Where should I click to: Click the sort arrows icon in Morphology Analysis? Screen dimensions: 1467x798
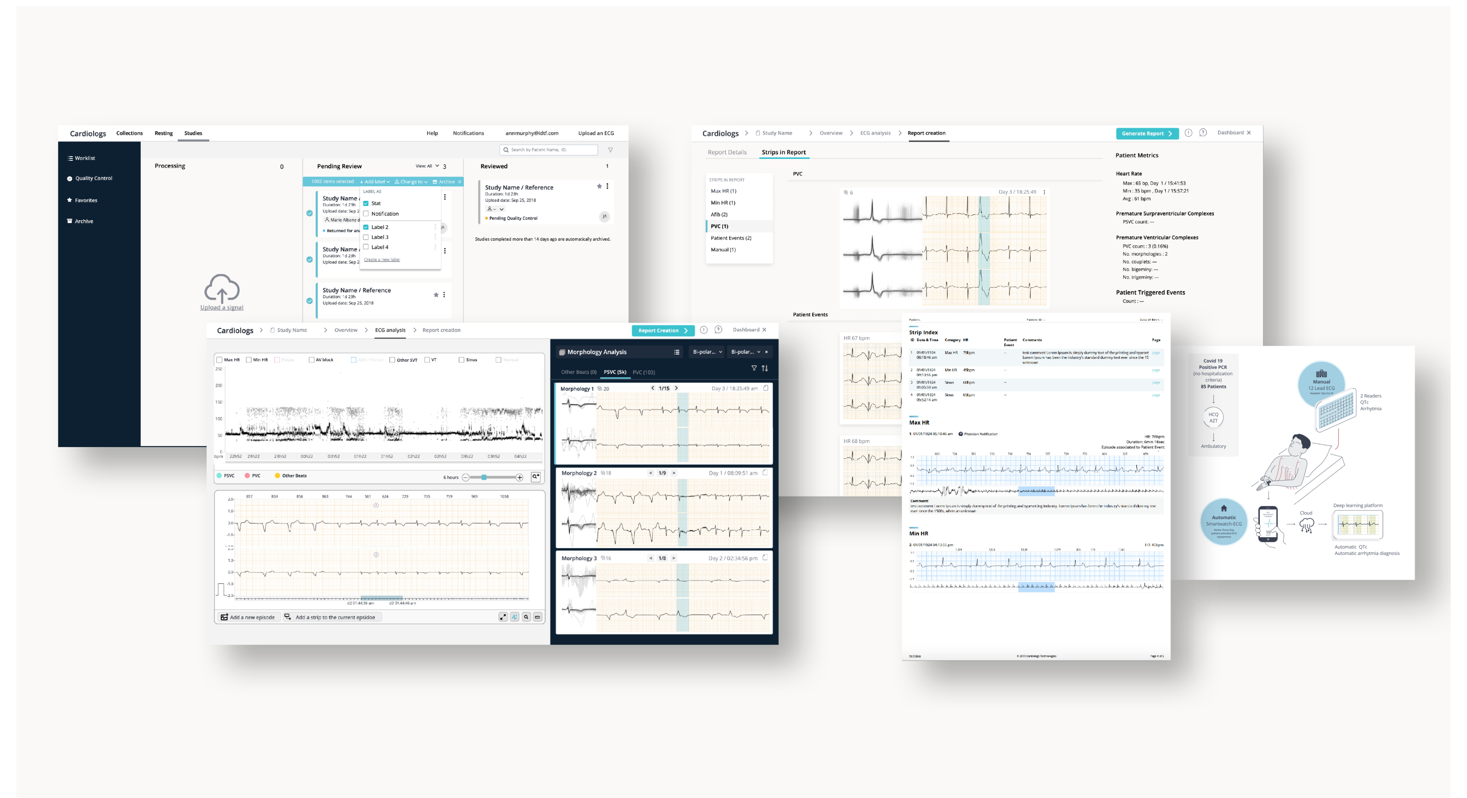(765, 369)
